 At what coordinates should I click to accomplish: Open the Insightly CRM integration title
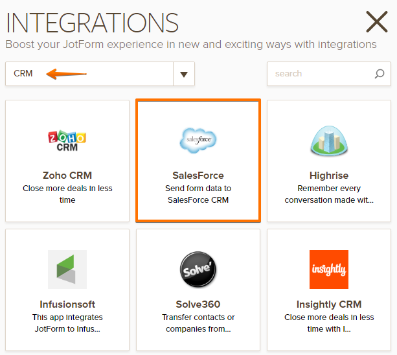[x=329, y=304]
